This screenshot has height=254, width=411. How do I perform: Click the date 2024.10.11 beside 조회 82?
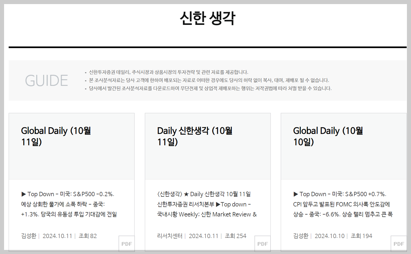(57, 236)
